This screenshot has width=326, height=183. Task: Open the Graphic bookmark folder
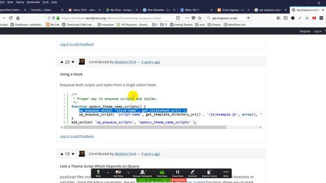(214, 25)
